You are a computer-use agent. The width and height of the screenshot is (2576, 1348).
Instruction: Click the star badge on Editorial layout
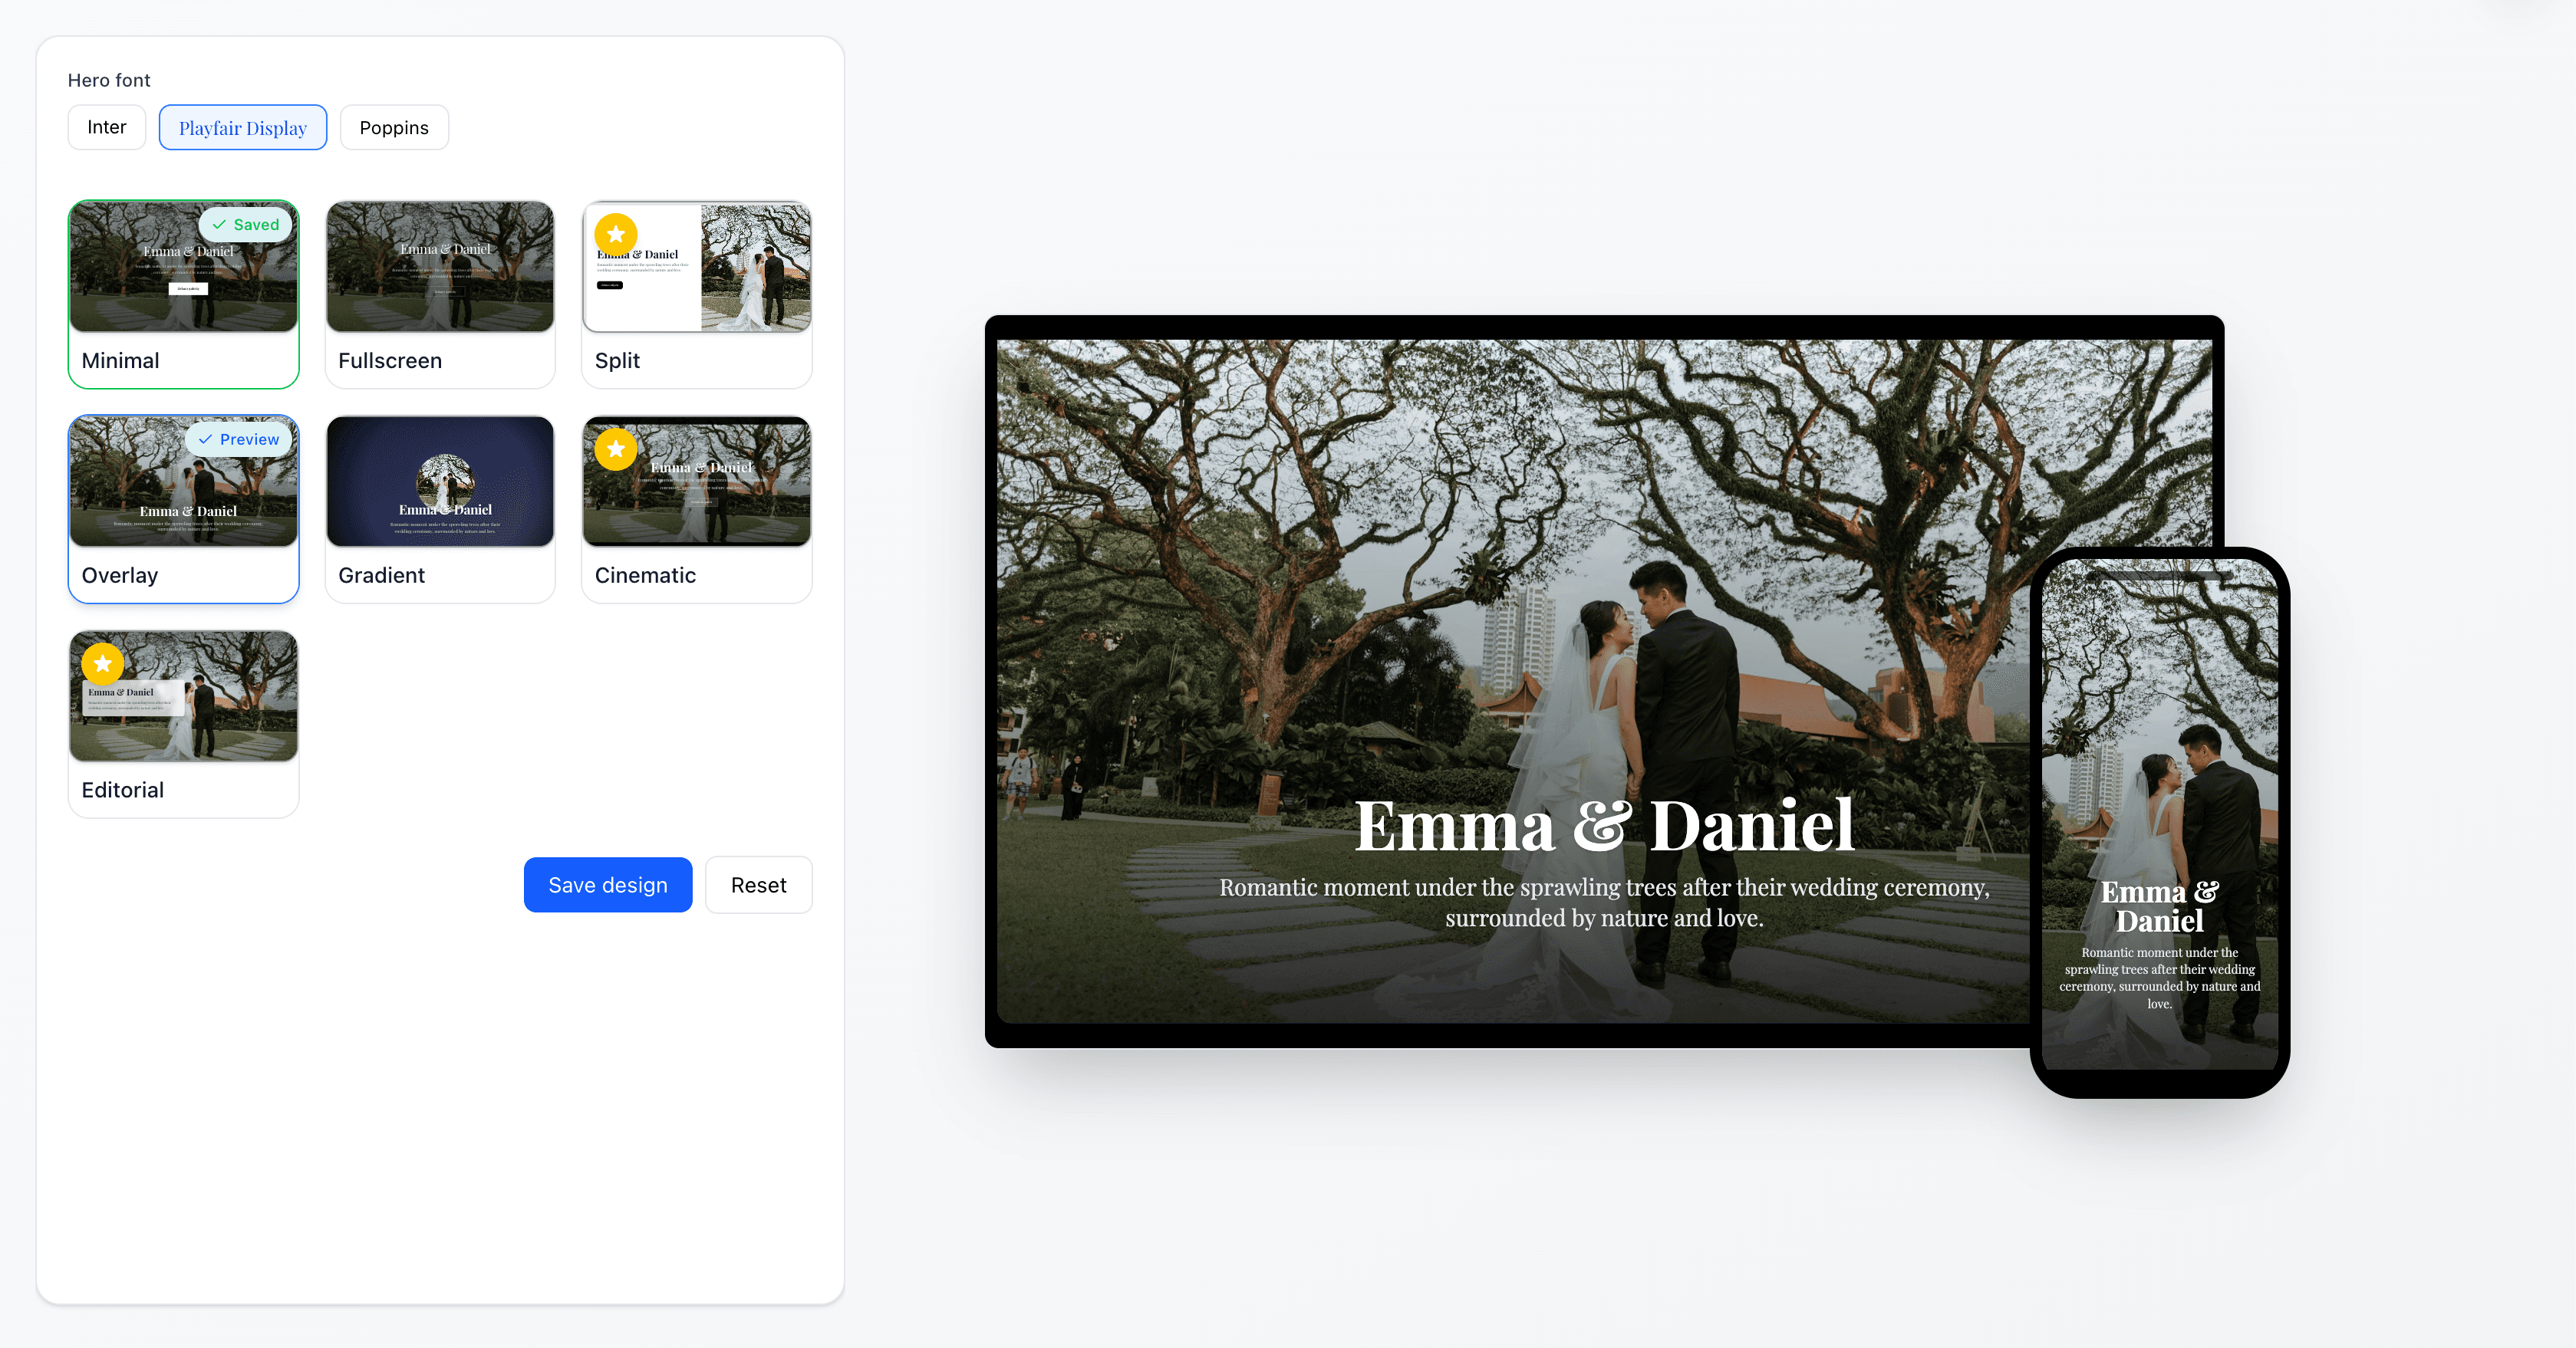102,663
